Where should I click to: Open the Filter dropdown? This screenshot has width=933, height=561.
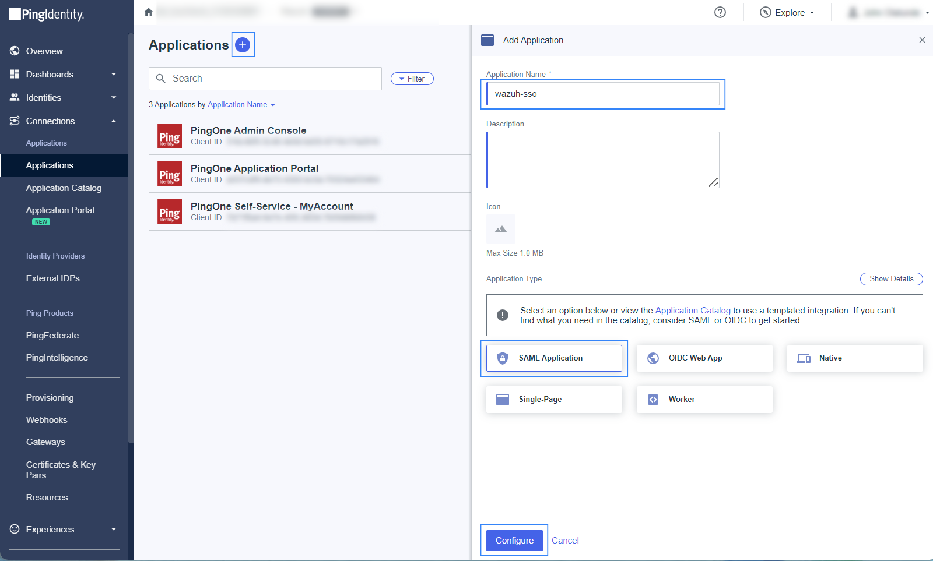412,79
